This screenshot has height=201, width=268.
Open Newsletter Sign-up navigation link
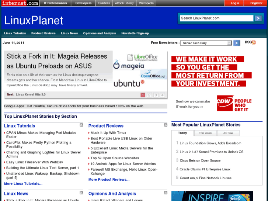click(x=135, y=33)
